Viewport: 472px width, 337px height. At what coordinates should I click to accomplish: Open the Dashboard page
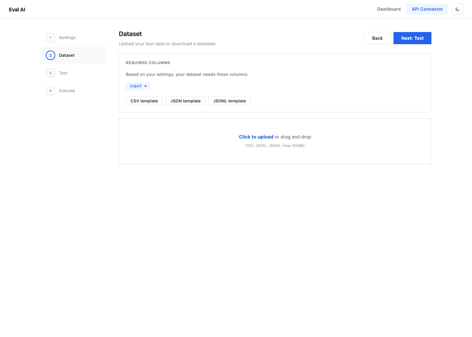point(389,9)
